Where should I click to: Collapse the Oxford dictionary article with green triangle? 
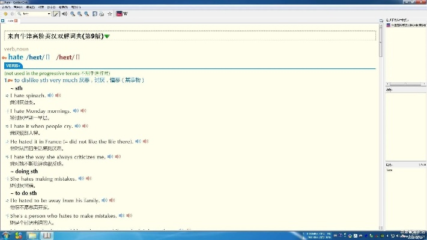pos(107,37)
